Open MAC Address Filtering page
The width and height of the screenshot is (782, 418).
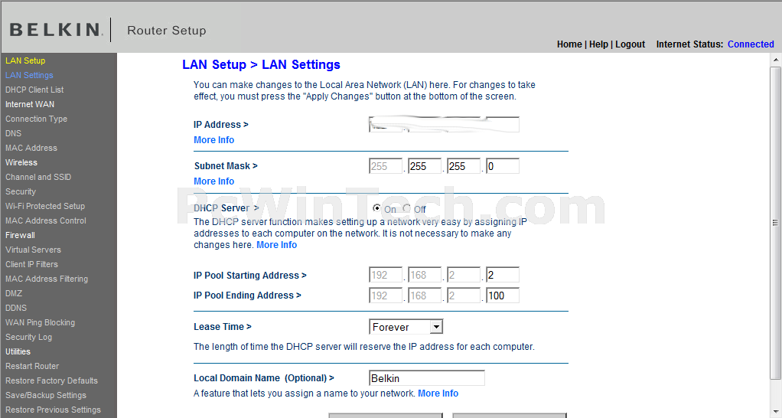pyautogui.click(x=47, y=279)
